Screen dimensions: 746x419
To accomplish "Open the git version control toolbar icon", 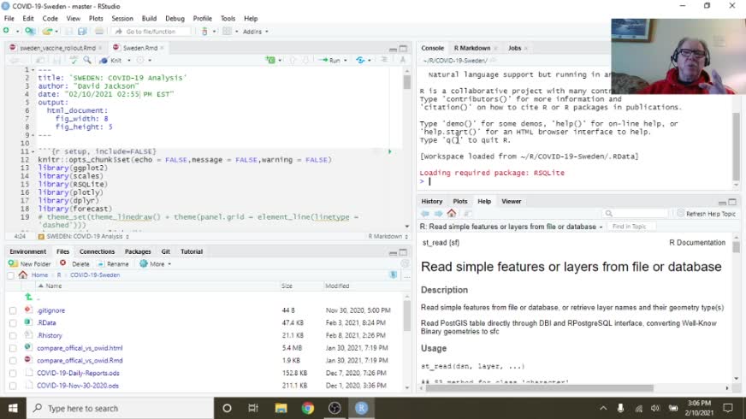I will (x=205, y=32).
